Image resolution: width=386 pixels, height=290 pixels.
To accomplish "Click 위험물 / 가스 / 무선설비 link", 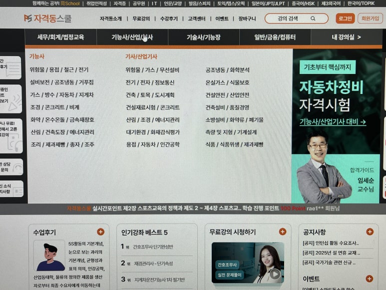I will pyautogui.click(x=152, y=70).
